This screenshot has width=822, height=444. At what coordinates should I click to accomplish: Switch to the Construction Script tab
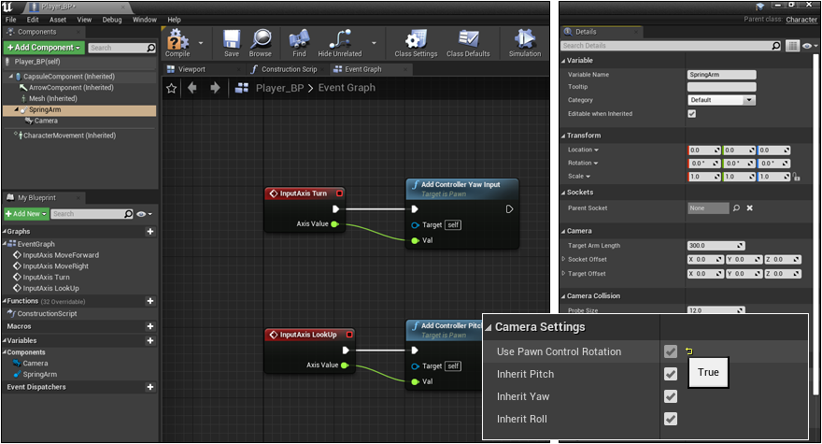tap(289, 69)
